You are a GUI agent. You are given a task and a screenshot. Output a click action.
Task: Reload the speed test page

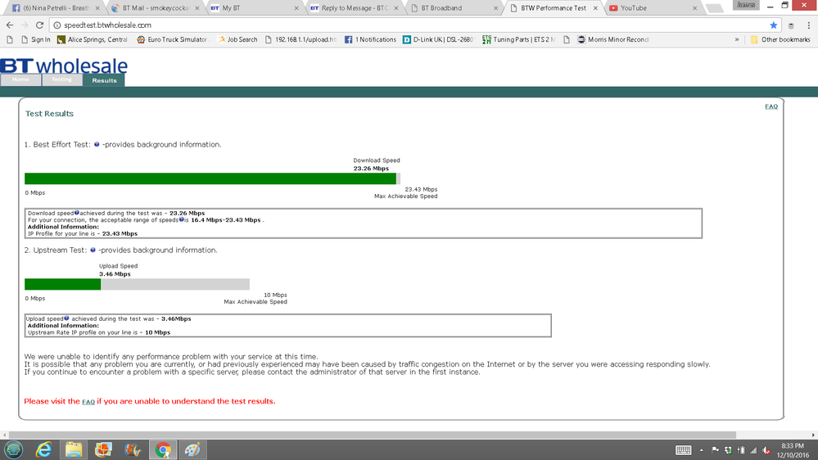pyautogui.click(x=39, y=25)
